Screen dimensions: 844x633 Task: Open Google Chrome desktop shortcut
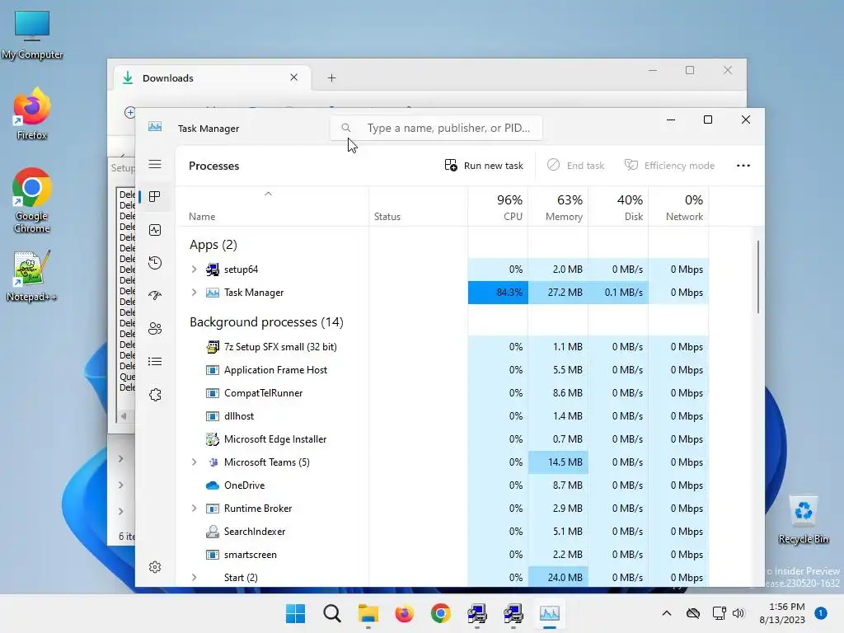coord(32,200)
